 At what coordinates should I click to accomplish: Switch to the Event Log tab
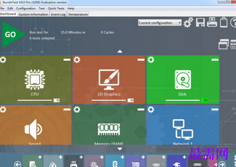[x=58, y=14]
